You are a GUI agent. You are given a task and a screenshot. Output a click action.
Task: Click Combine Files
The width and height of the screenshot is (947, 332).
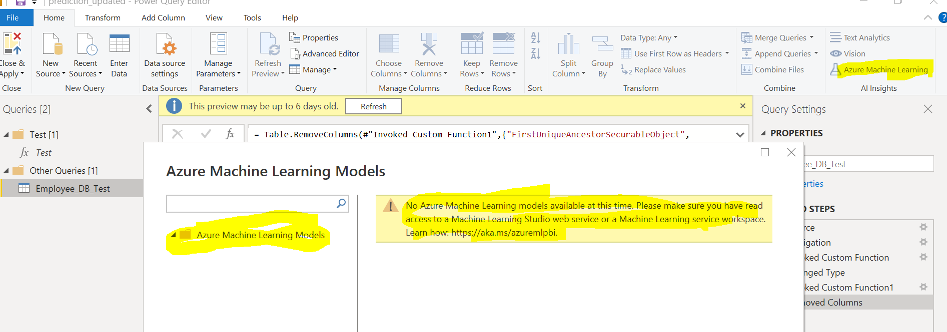(x=773, y=69)
